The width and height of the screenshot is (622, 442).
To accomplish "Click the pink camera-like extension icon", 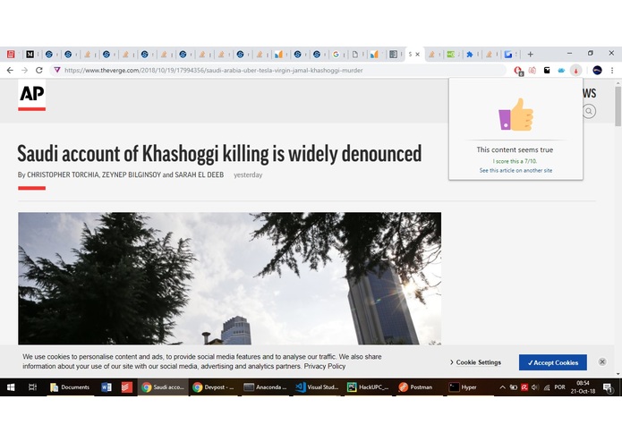I will coord(533,70).
